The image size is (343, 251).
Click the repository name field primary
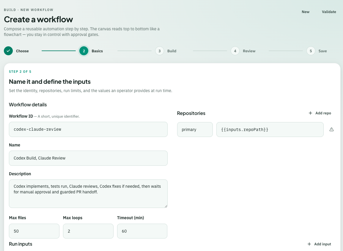(195, 130)
